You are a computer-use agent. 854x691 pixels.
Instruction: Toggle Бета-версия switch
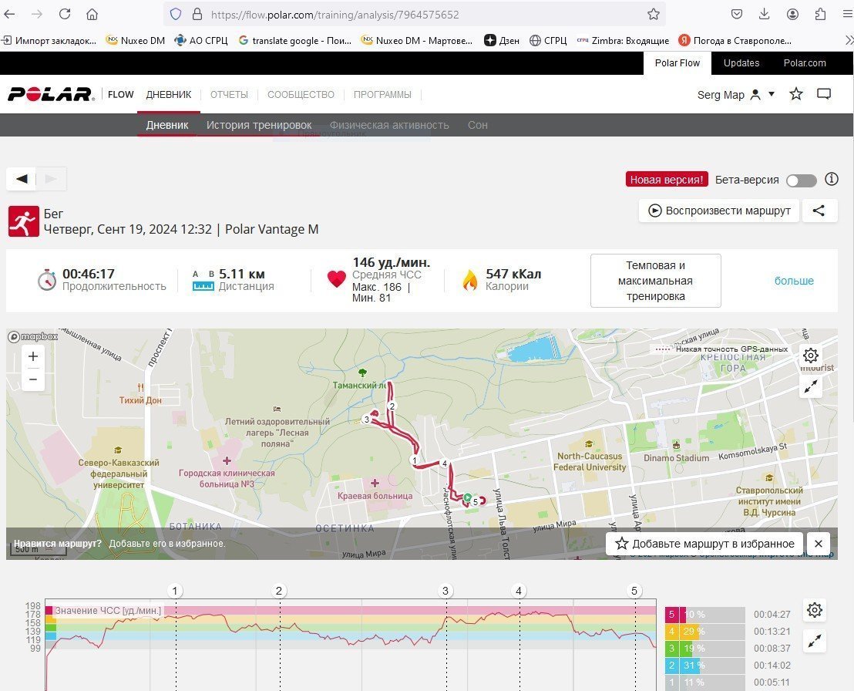(801, 180)
